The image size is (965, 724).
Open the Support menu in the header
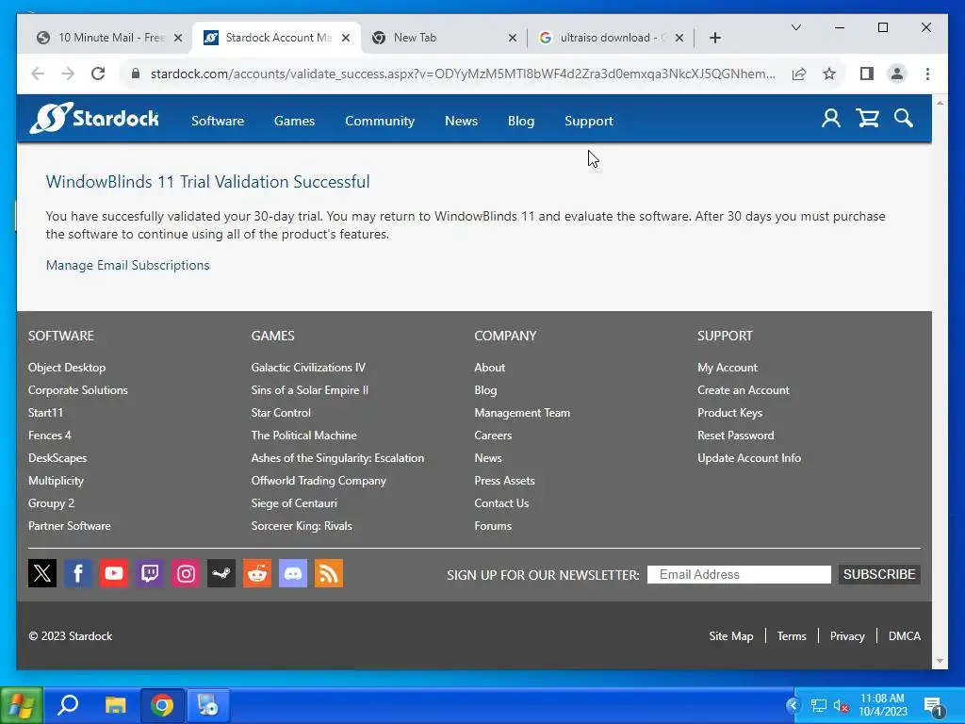588,121
